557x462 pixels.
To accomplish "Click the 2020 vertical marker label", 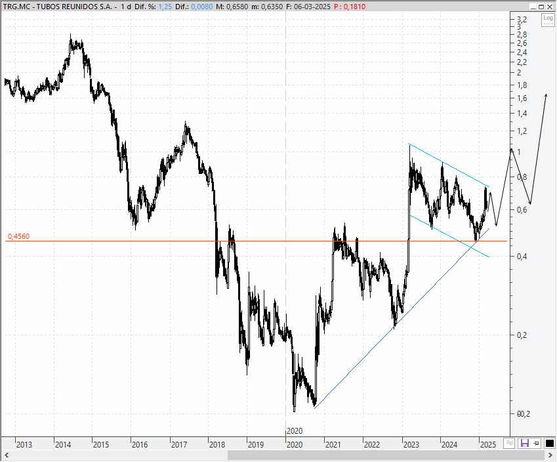I will click(295, 431).
